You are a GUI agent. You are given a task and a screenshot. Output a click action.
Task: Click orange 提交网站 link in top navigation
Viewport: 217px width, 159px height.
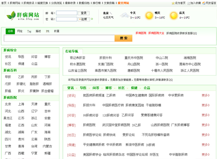click(123, 3)
